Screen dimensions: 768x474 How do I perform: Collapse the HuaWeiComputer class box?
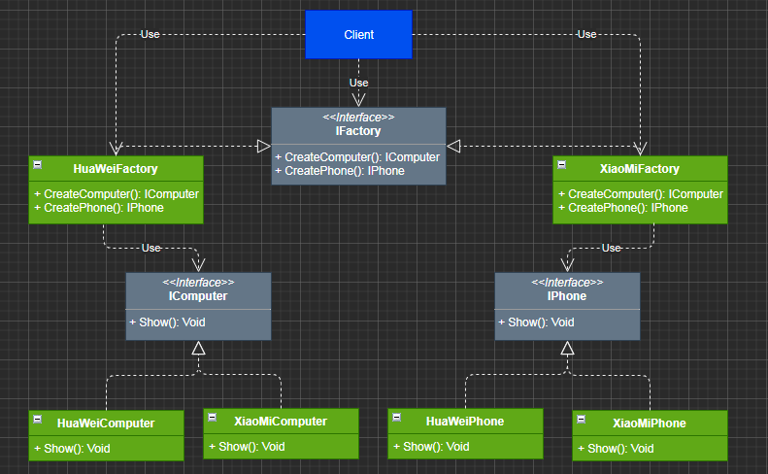pyautogui.click(x=38, y=419)
